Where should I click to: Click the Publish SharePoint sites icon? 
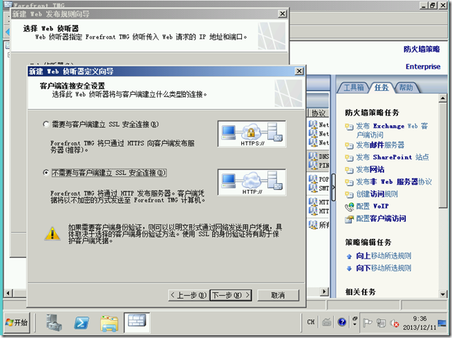click(x=349, y=158)
